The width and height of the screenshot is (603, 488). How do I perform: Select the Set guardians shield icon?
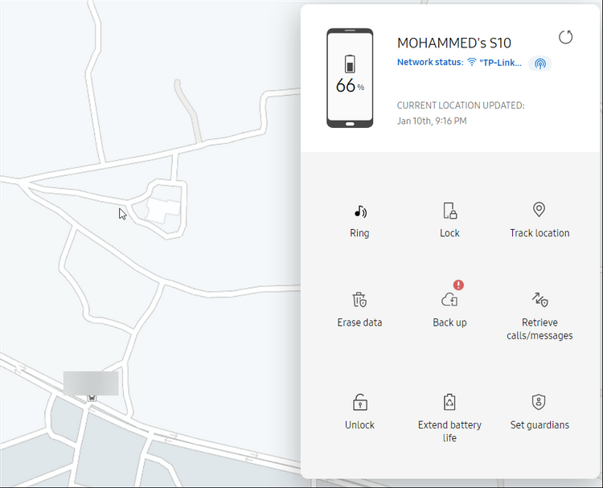click(539, 402)
